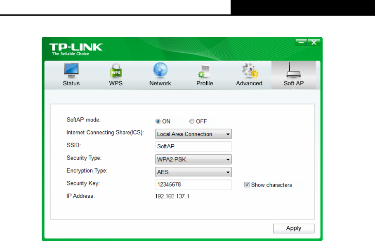Click the TP-LINK logo
Image resolution: width=375 pixels, height=241 pixels.
coord(75,48)
